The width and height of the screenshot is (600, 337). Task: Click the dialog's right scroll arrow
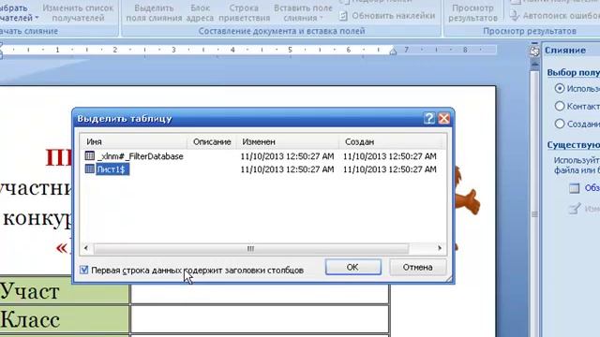[x=440, y=248]
